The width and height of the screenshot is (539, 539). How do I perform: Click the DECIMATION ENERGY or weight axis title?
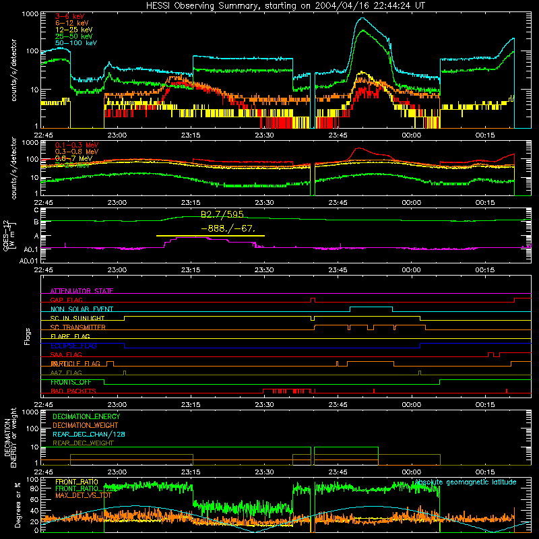pos(10,437)
